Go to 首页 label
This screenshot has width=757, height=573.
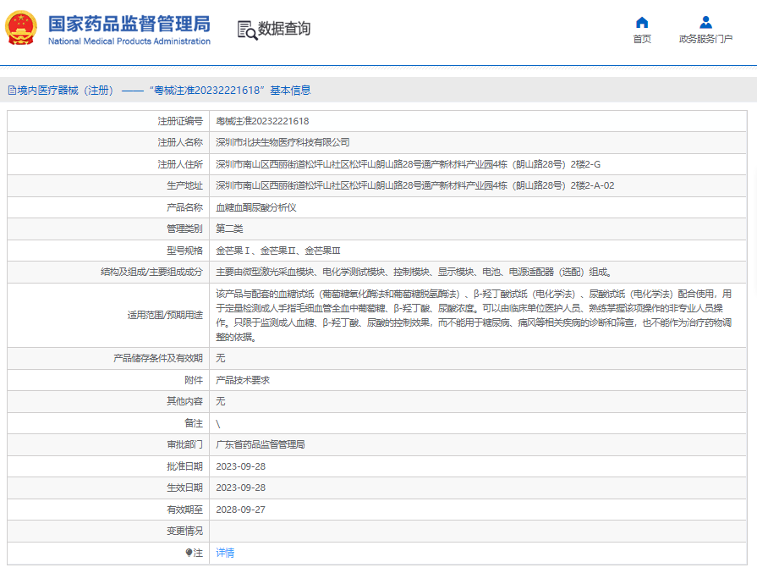(642, 39)
